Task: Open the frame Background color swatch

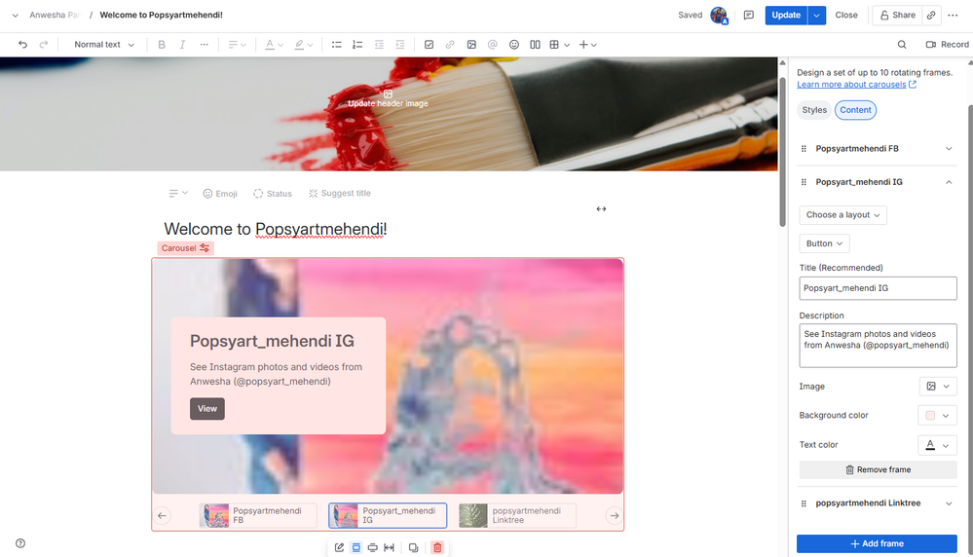Action: coord(937,416)
